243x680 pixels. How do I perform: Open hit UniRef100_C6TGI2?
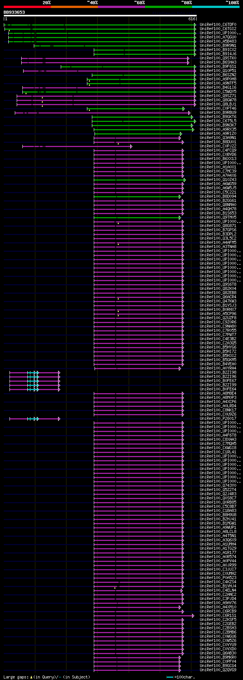(218, 29)
